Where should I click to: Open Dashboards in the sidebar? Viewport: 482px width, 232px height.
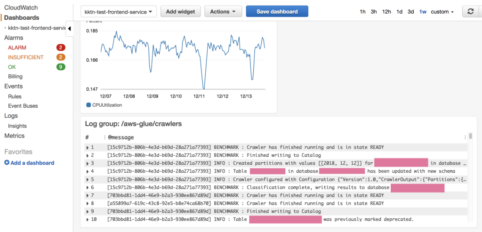22,17
